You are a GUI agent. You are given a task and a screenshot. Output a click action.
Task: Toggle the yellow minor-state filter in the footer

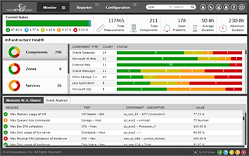click(232, 152)
